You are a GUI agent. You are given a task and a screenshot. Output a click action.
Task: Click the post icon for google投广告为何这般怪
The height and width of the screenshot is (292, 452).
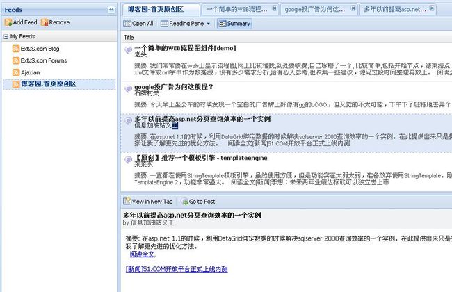click(x=128, y=89)
